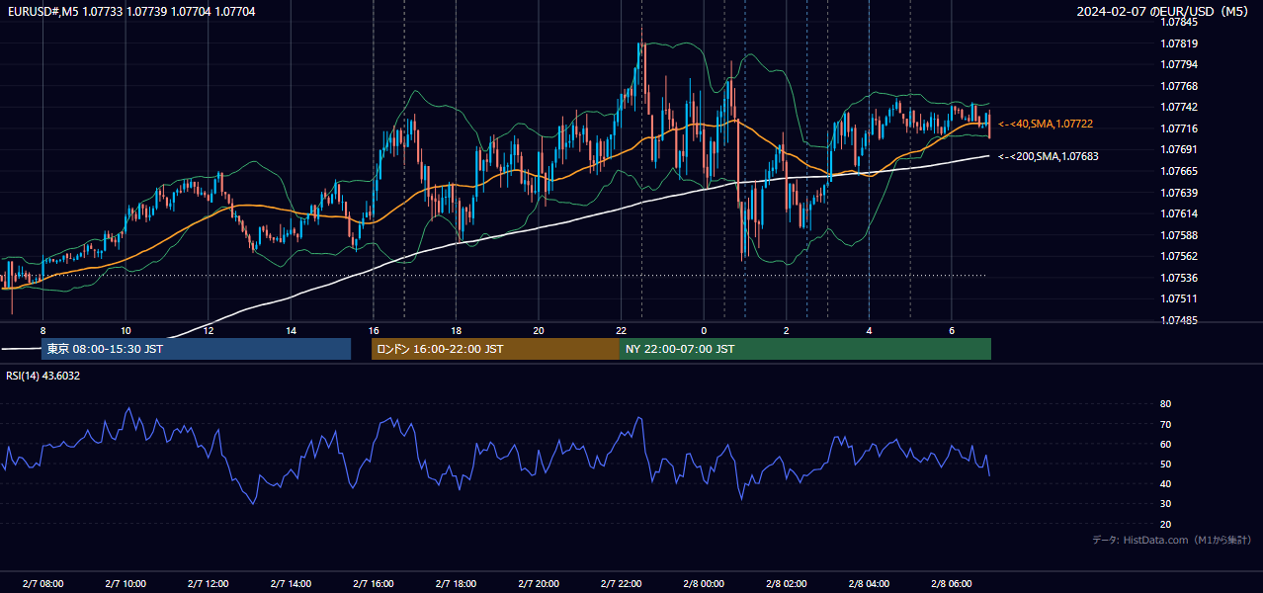Click the 2/8 00:00 bottom time label
The height and width of the screenshot is (593, 1263).
704,584
